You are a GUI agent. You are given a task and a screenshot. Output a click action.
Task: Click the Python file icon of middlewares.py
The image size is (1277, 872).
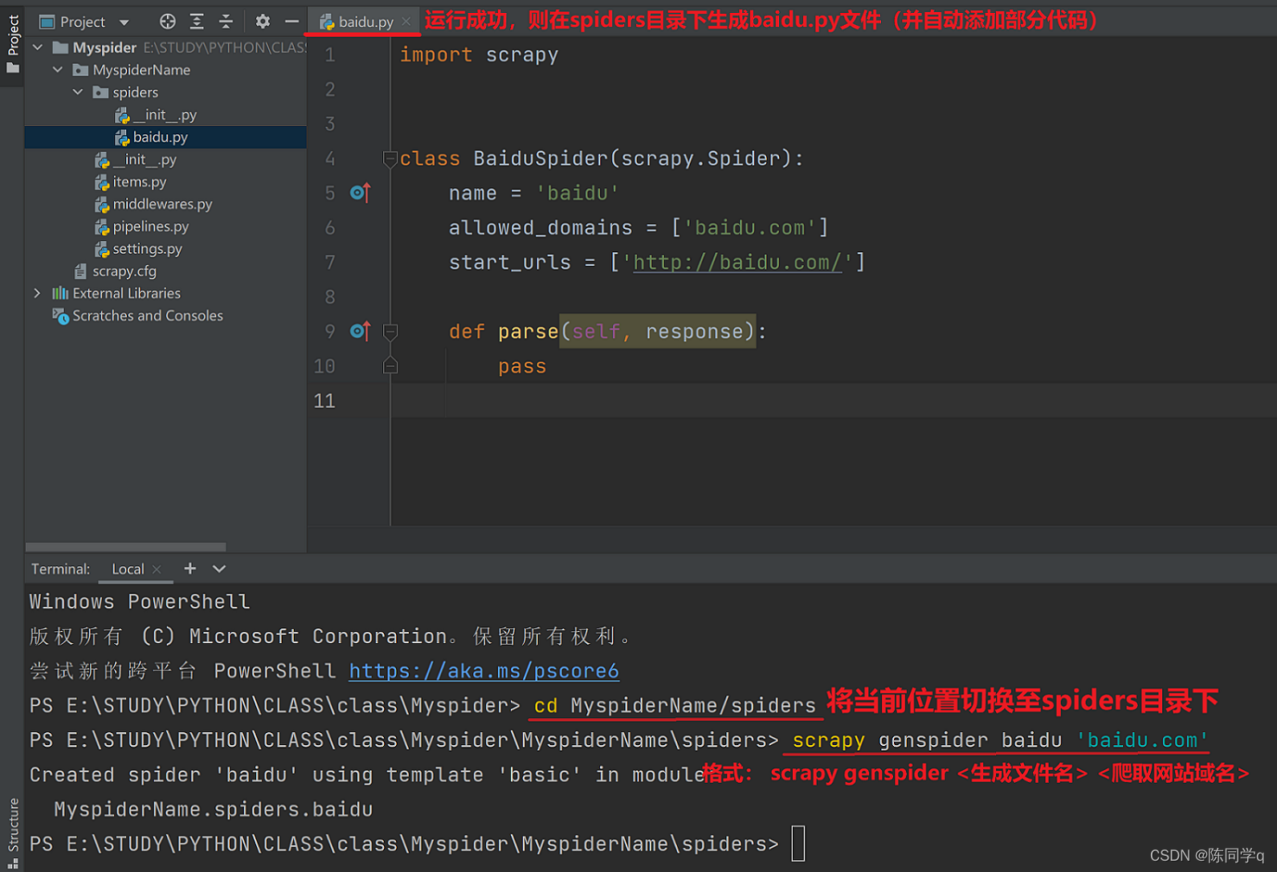[x=102, y=205]
